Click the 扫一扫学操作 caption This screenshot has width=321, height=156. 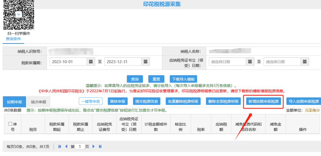coord(19,34)
